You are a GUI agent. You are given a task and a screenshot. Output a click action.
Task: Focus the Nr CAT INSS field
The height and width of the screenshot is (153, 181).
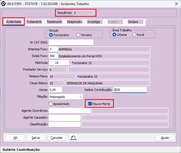tap(71, 43)
